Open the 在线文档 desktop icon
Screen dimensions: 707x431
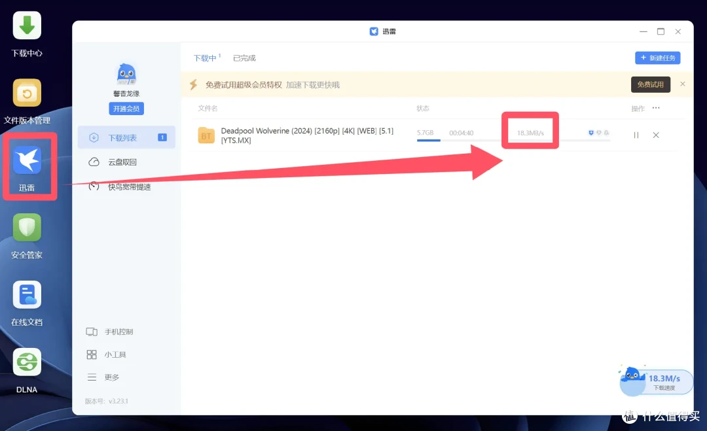[27, 295]
